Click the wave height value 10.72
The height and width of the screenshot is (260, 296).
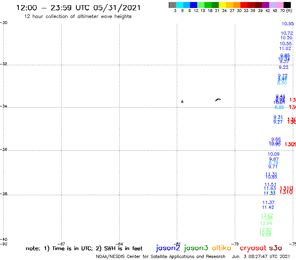coord(287,33)
